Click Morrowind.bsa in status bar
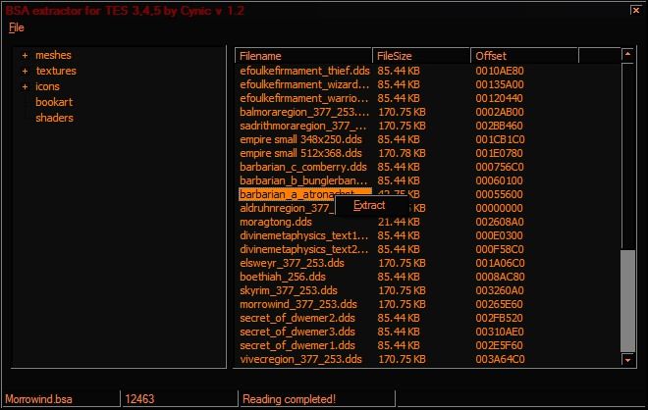 pos(39,399)
